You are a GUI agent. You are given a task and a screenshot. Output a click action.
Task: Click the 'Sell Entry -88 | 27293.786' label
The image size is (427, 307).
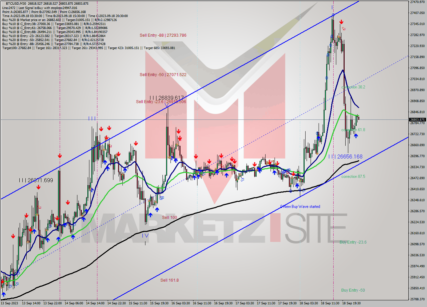163,35
